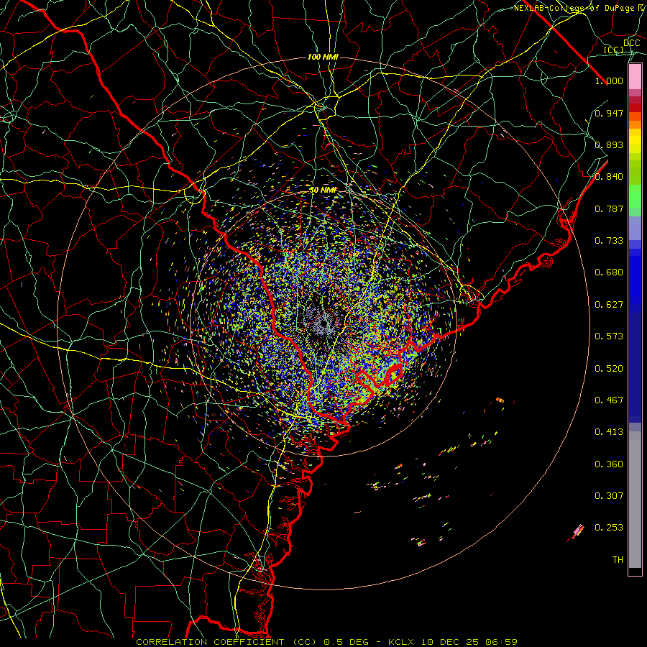The width and height of the screenshot is (647, 647).
Task: Click the "[CC]" units label above color bar
Action: (x=614, y=50)
